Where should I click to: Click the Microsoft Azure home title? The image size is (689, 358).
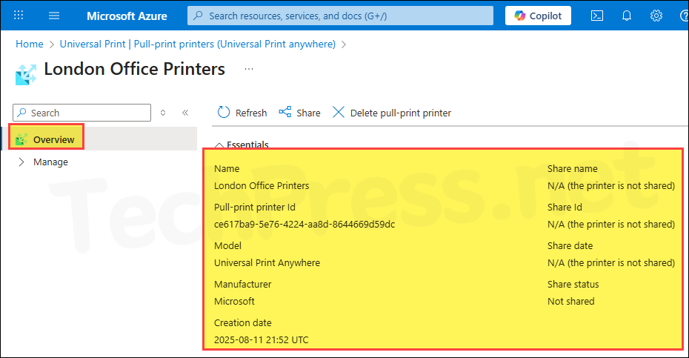coord(127,16)
